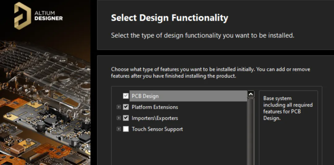The height and width of the screenshot is (165, 334).
Task: Click the Altium Designer logo text
Action: pos(49,16)
